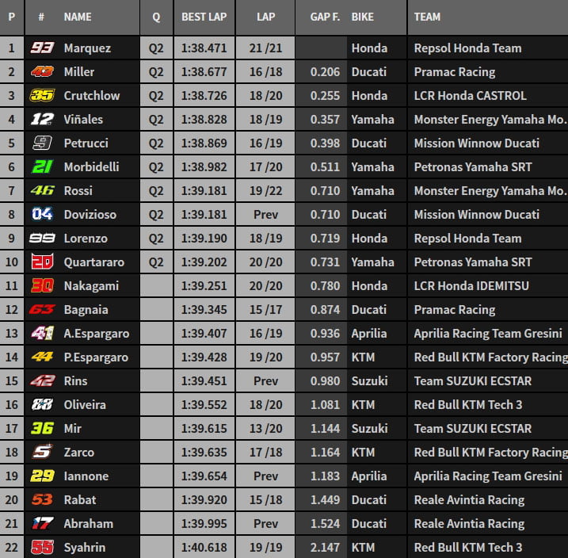Click Lorenzo's number 99 icon
Screen dimensions: 568x558
tap(42, 239)
